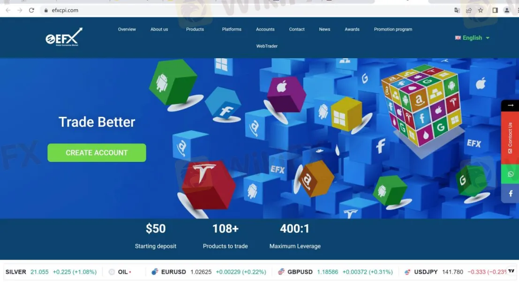Click the browser forward arrow
The width and height of the screenshot is (519, 282).
[x=20, y=10]
